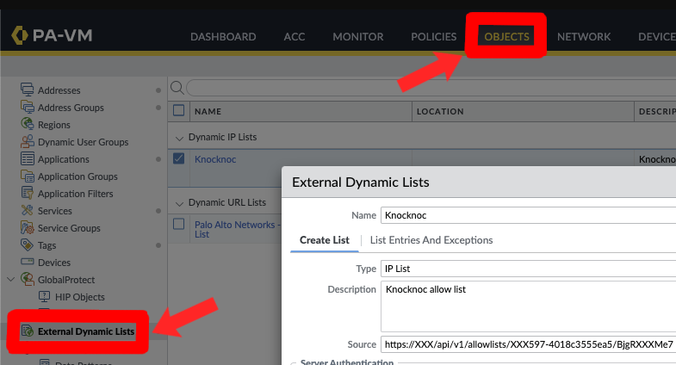Open the Type IP List dropdown
Image resolution: width=676 pixels, height=365 pixels.
pyautogui.click(x=527, y=269)
